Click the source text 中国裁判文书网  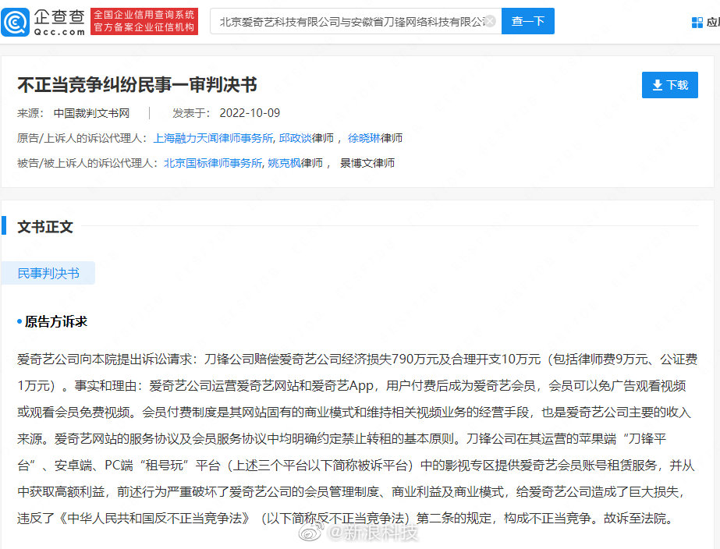click(x=91, y=113)
